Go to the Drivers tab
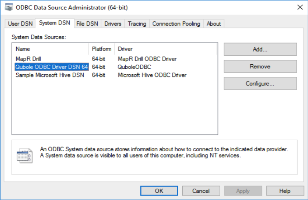The image size is (308, 200). pyautogui.click(x=113, y=24)
